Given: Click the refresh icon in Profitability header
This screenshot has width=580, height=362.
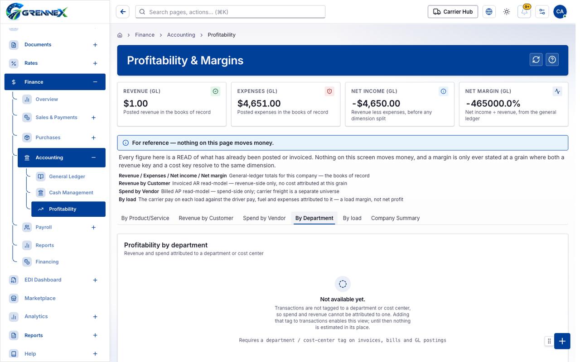Looking at the screenshot, I should (536, 60).
